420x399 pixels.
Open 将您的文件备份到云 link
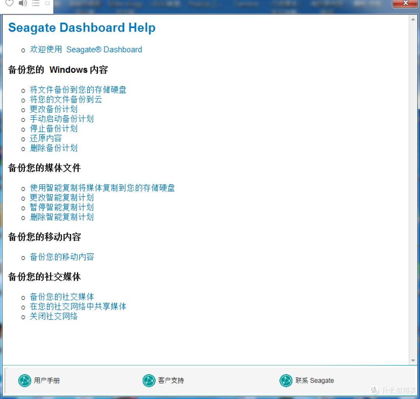[66, 100]
